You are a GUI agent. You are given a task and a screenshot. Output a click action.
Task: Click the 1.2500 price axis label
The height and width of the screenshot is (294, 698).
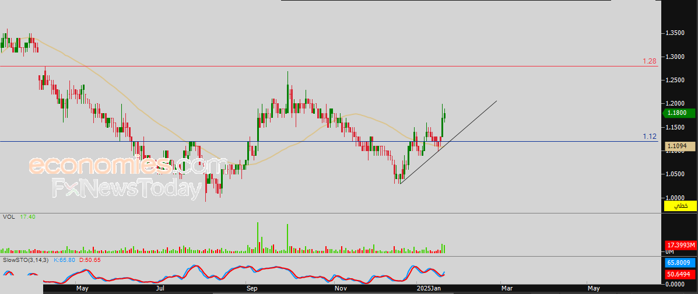pos(675,80)
